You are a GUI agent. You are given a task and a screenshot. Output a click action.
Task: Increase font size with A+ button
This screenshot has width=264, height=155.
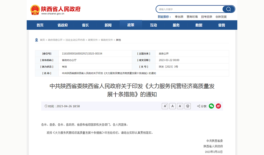[165, 106]
